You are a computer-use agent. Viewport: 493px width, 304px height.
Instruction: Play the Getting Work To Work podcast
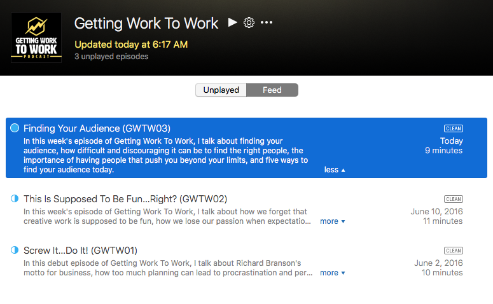click(232, 23)
